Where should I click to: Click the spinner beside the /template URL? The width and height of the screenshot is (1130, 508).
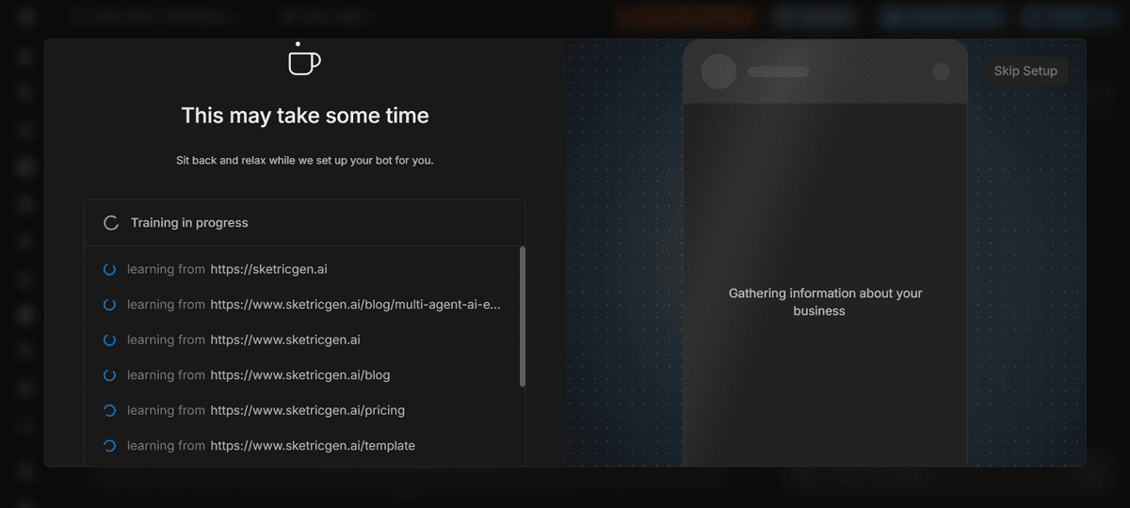tap(109, 446)
